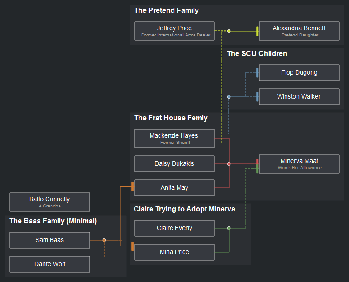Click Balto Connelly, A Grandpa node
Image resolution: width=349 pixels, height=282 pixels.
coord(50,202)
